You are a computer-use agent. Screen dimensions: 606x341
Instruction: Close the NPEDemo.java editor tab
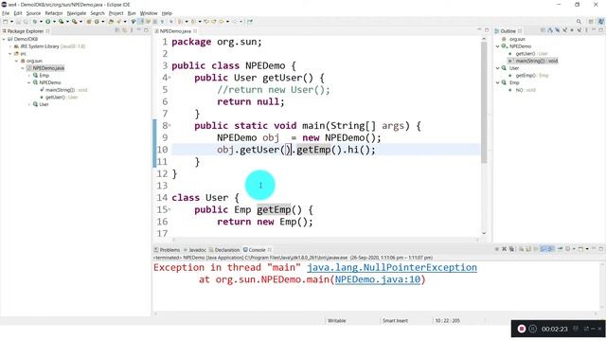[195, 31]
